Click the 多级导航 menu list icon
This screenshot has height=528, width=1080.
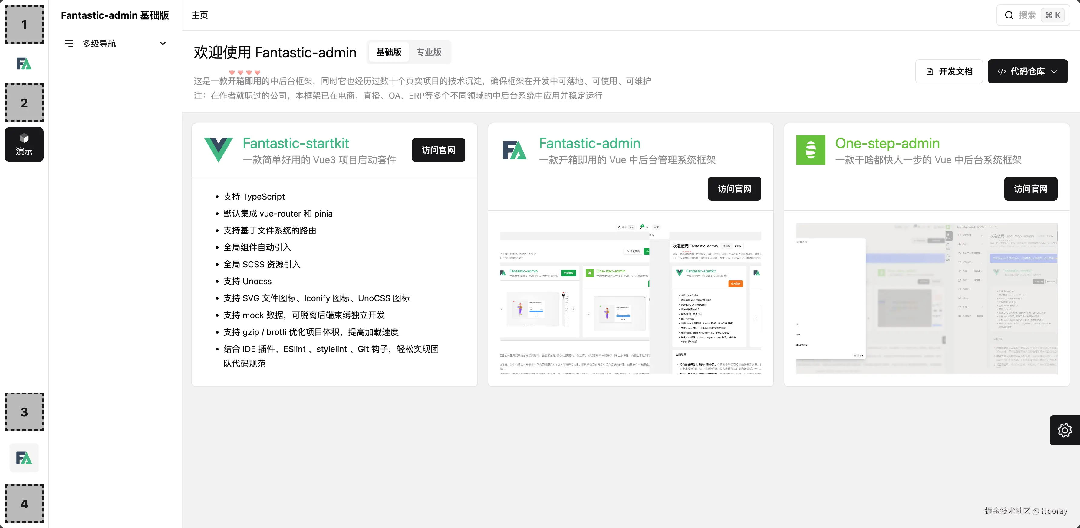point(69,44)
